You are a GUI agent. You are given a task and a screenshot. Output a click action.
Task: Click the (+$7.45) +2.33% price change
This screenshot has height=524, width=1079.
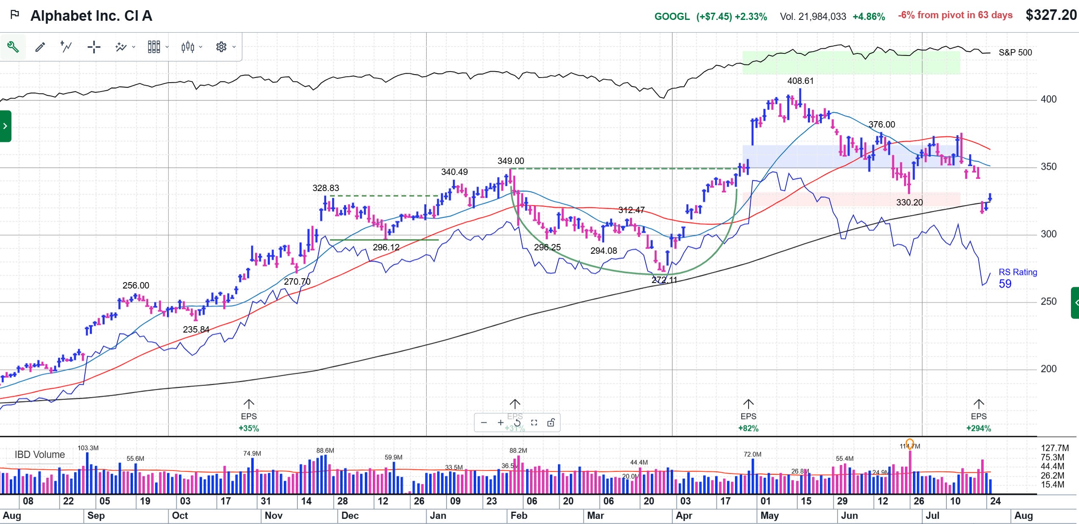732,17
